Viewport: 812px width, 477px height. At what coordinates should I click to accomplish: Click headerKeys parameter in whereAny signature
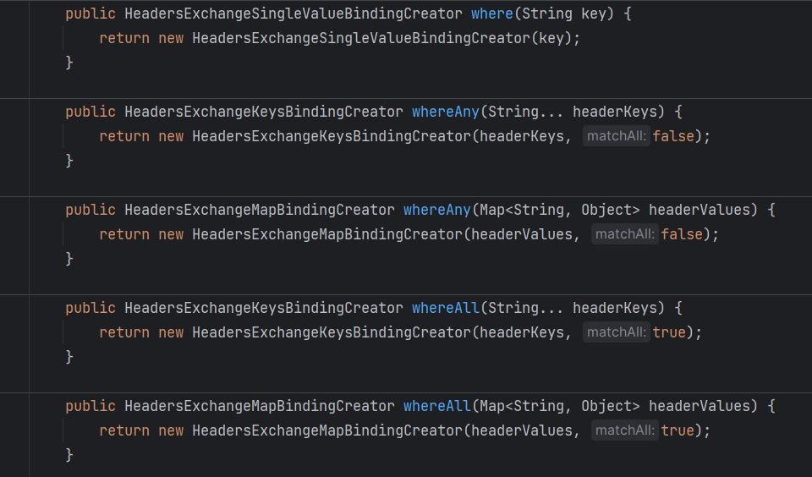[614, 112]
